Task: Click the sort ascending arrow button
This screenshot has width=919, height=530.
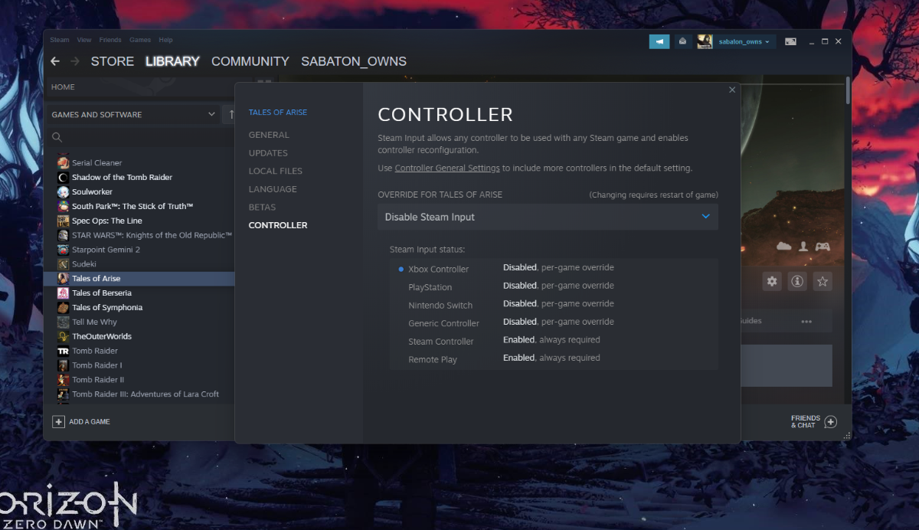Action: click(230, 115)
